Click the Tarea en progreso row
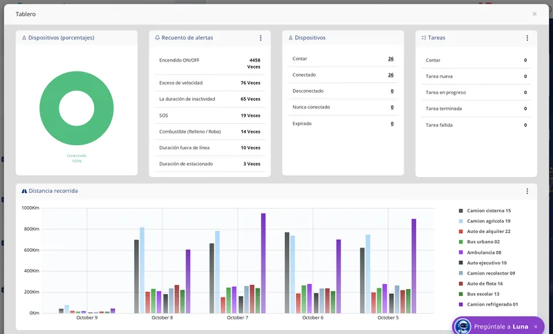553x334 pixels. pyautogui.click(x=476, y=93)
